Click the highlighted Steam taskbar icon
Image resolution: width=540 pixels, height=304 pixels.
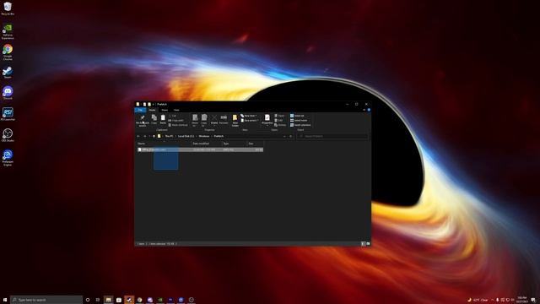(x=129, y=300)
